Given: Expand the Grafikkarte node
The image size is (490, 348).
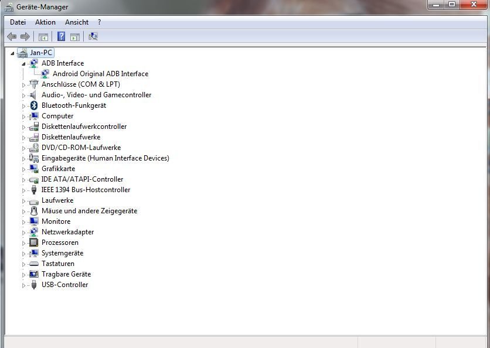Looking at the screenshot, I should coord(23,169).
